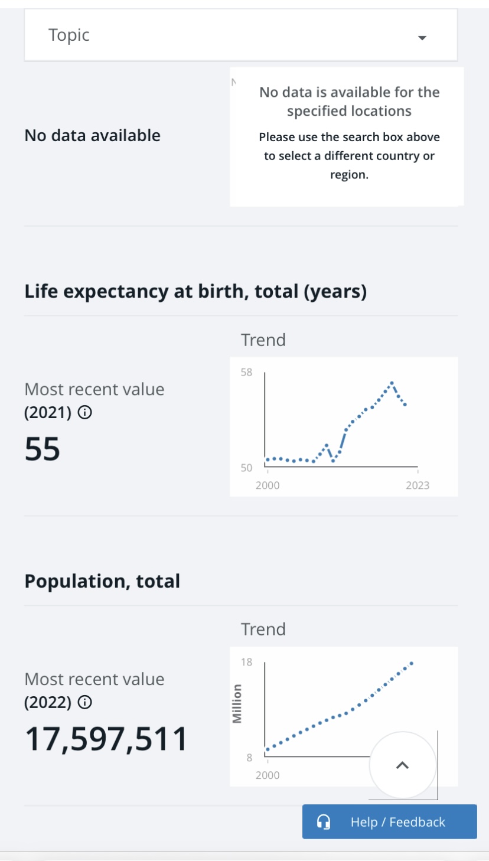Viewport: 489px width, 861px height.
Task: Click info icon next to (2021)
Action: point(84,413)
